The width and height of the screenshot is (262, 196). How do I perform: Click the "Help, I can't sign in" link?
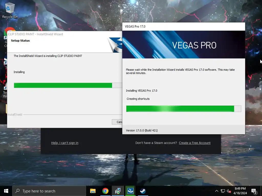pyautogui.click(x=65, y=143)
